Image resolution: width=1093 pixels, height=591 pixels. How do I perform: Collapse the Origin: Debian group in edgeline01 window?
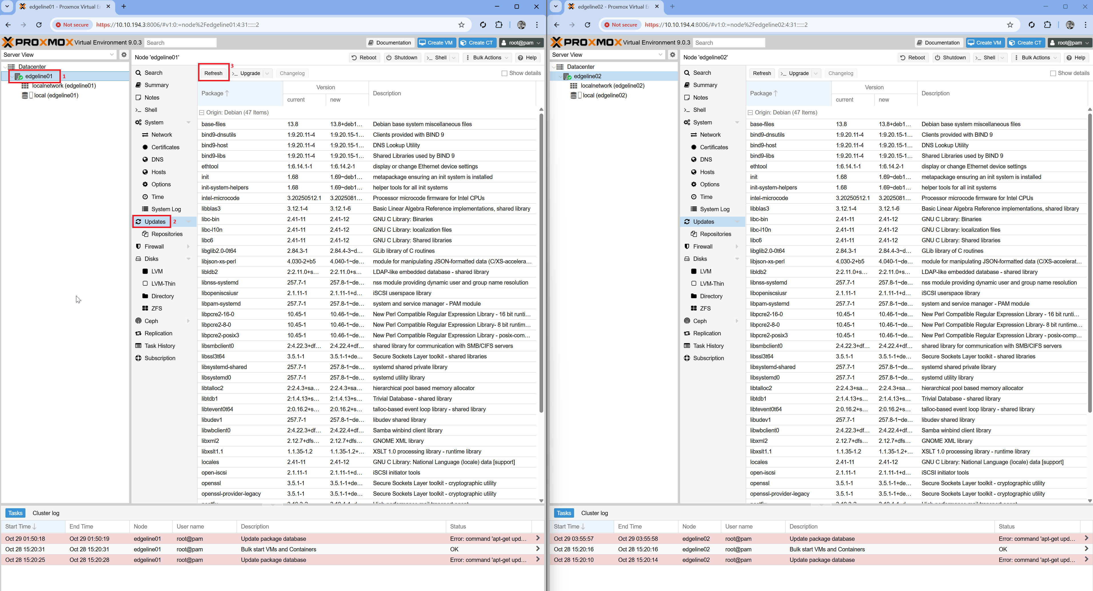tap(202, 113)
